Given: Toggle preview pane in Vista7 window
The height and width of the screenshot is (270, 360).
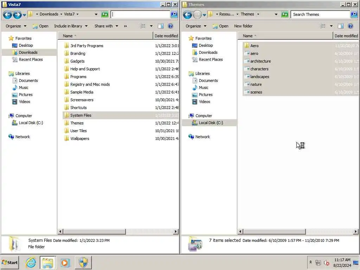Looking at the screenshot, I should pyautogui.click(x=161, y=26).
